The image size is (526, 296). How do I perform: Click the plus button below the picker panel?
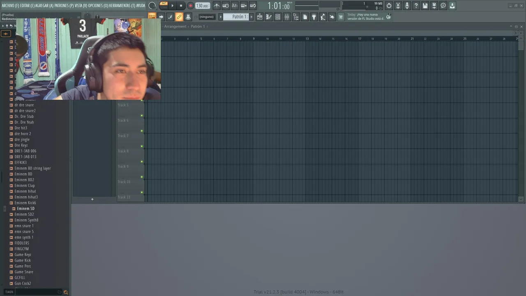(92, 199)
